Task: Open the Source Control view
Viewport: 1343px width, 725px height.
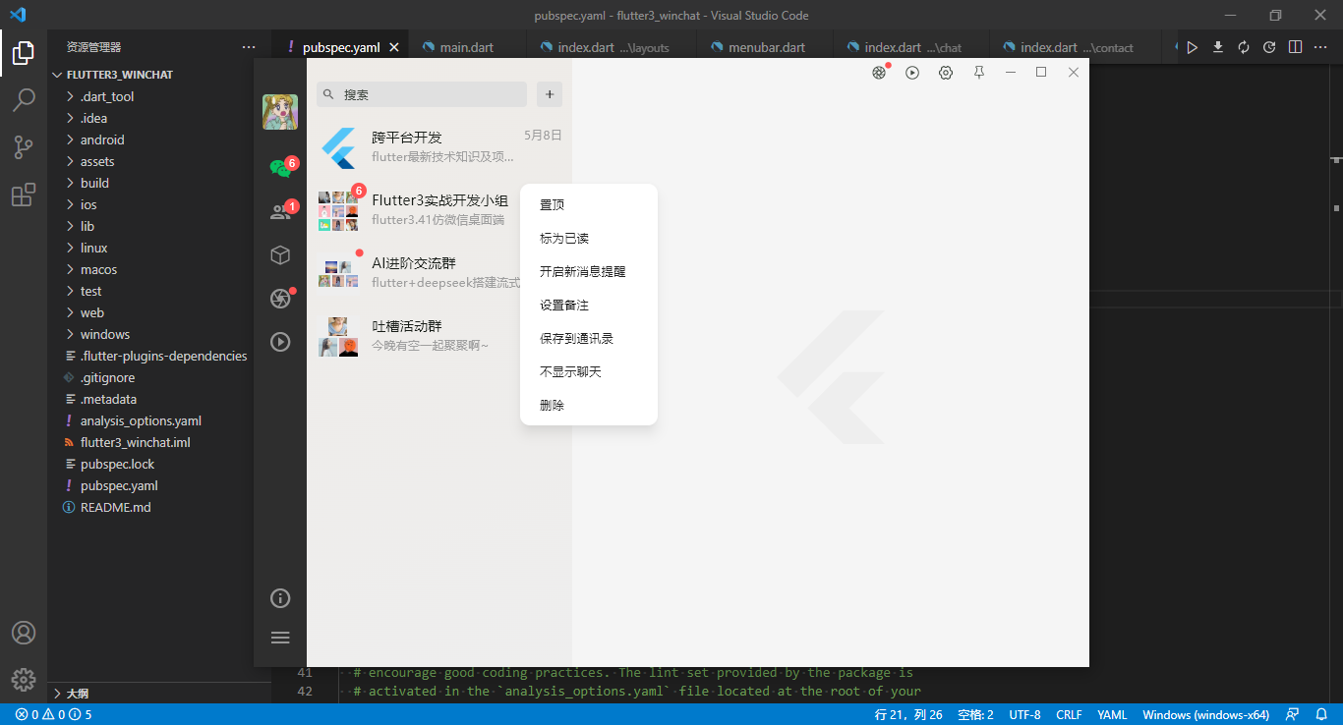Action: [24, 147]
